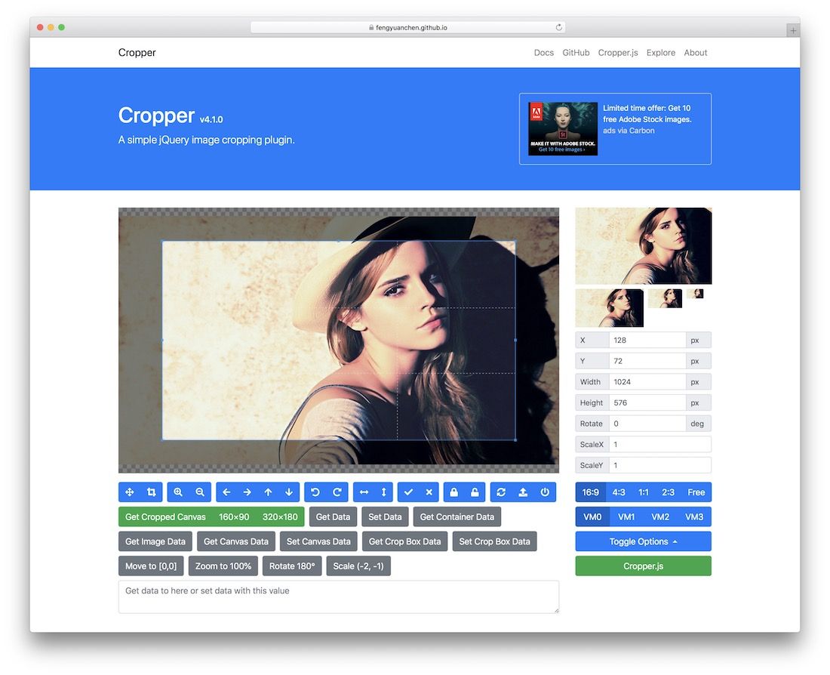
Task: Open Docs in navigation bar
Action: click(543, 52)
